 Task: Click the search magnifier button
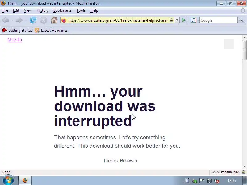coord(241,20)
